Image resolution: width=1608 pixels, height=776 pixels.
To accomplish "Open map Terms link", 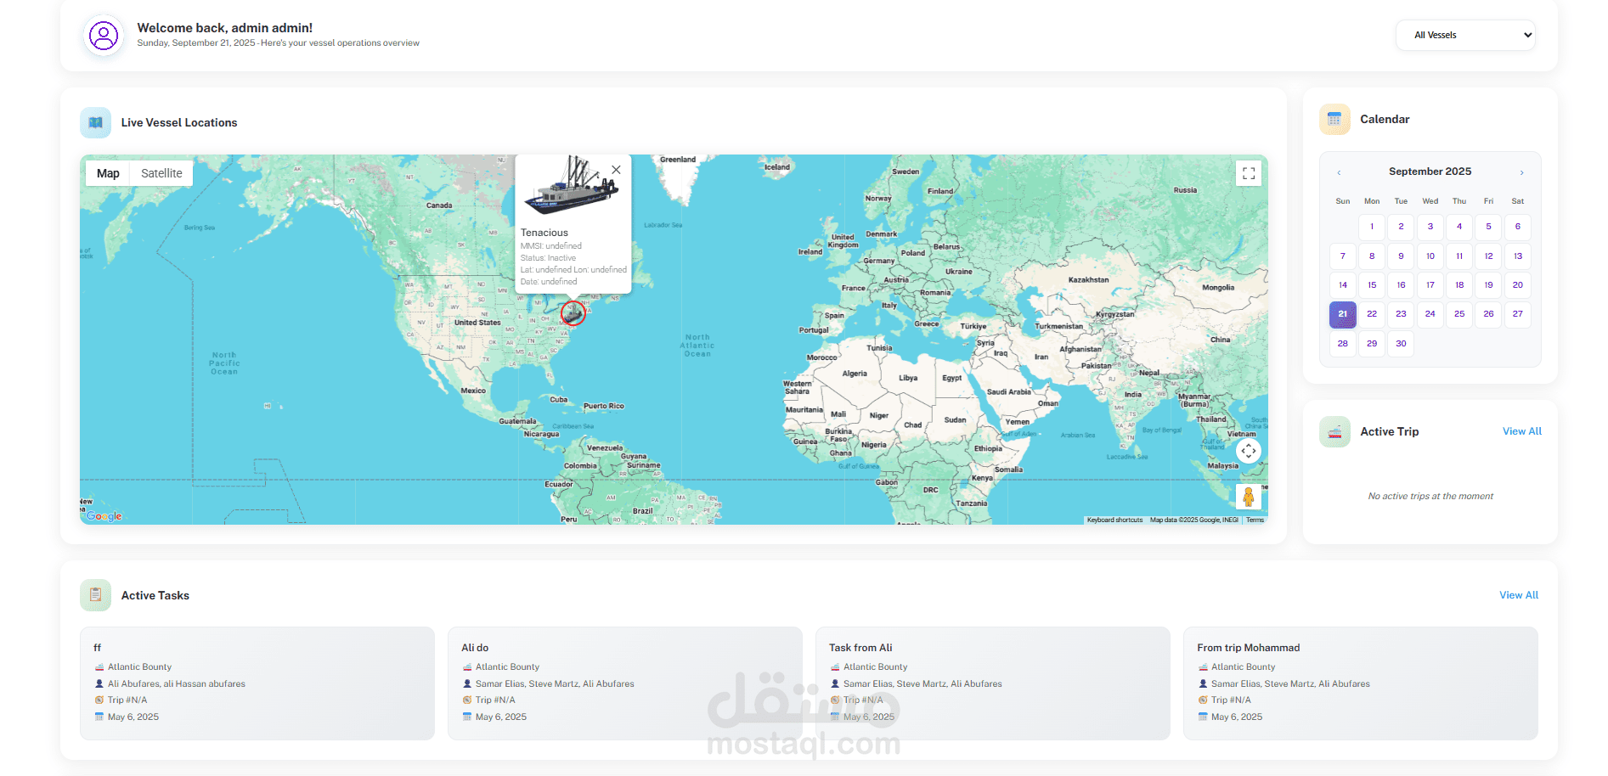I will pyautogui.click(x=1255, y=520).
